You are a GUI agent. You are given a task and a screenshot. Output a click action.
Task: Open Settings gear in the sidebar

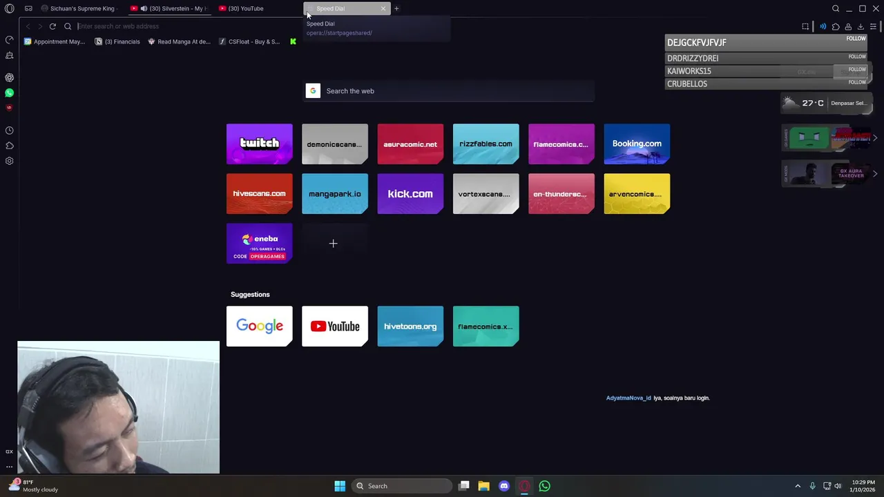[x=9, y=161]
